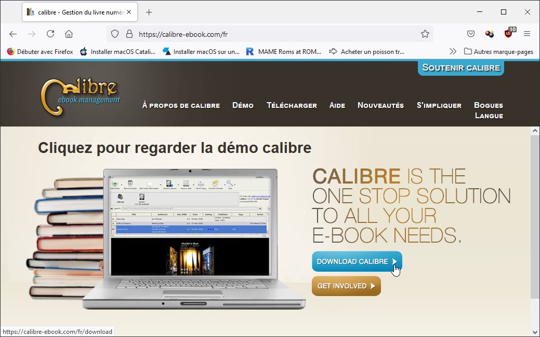Viewport: 540px width, 337px height.
Task: Click the Get Involved button
Action: click(347, 286)
